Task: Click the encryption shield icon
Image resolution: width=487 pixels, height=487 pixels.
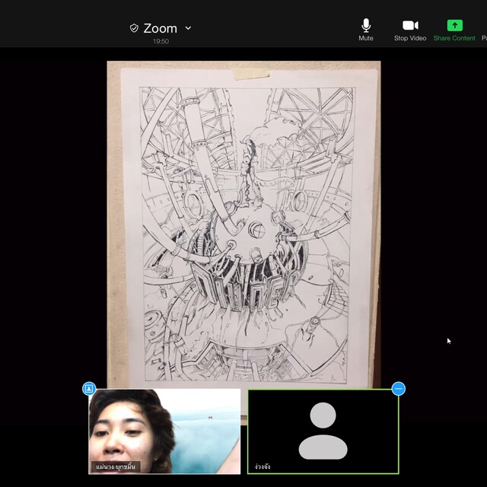Action: tap(134, 28)
